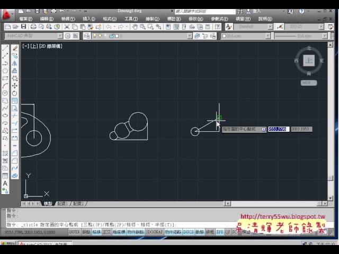Select the Fillet tool
The width and height of the screenshot is (339, 254).
click(x=15, y=160)
